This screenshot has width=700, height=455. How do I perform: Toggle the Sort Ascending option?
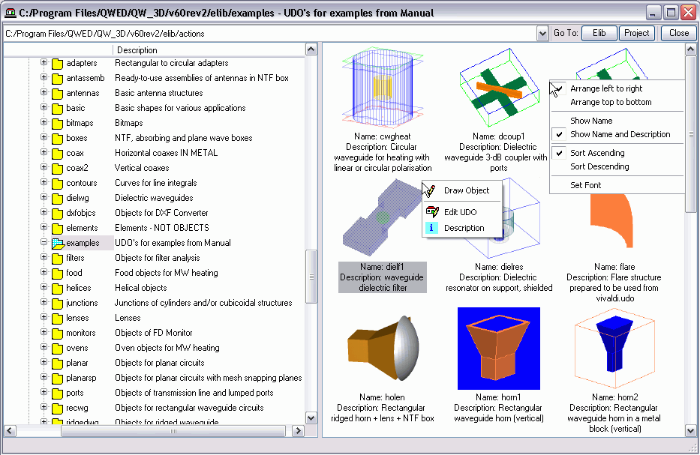pyautogui.click(x=597, y=153)
